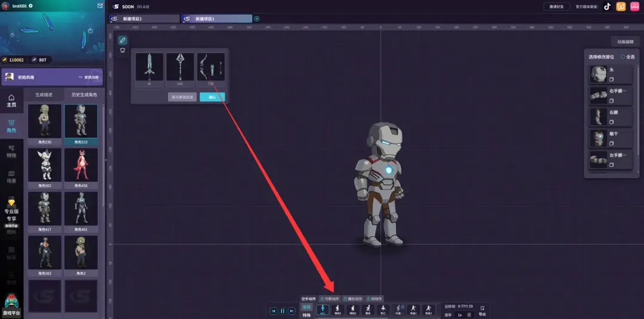This screenshot has width=644, height=319.
Task: Select the 攻击2 attack animation icon
Action: pyautogui.click(x=428, y=309)
